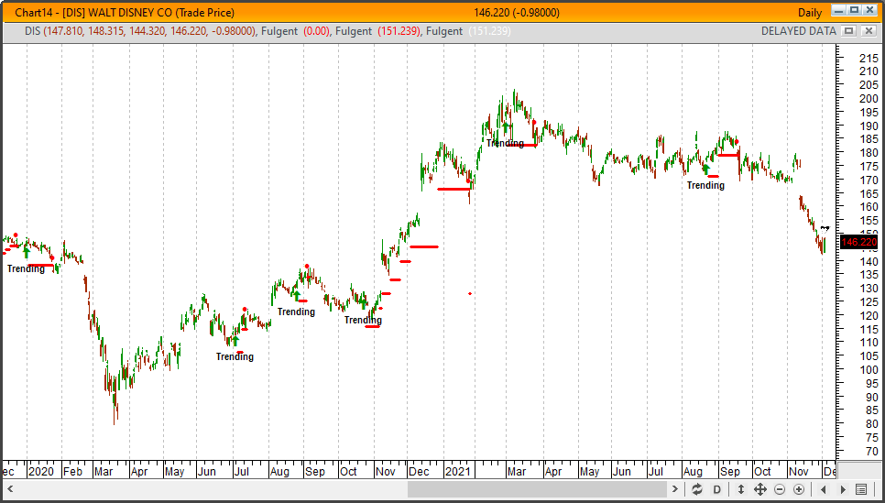Click the 100 price axis label
Screen dimensions: 885x503
869,370
